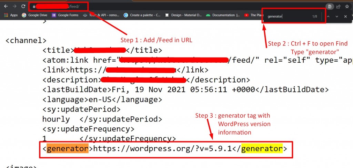Open the Apps bookmark shortcut

(x=11, y=15)
